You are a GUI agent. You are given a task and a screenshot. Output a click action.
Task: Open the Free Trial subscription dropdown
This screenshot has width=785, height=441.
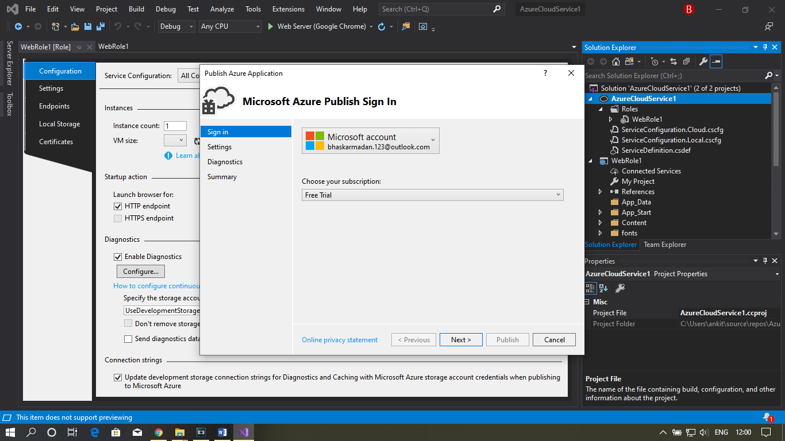tap(433, 195)
